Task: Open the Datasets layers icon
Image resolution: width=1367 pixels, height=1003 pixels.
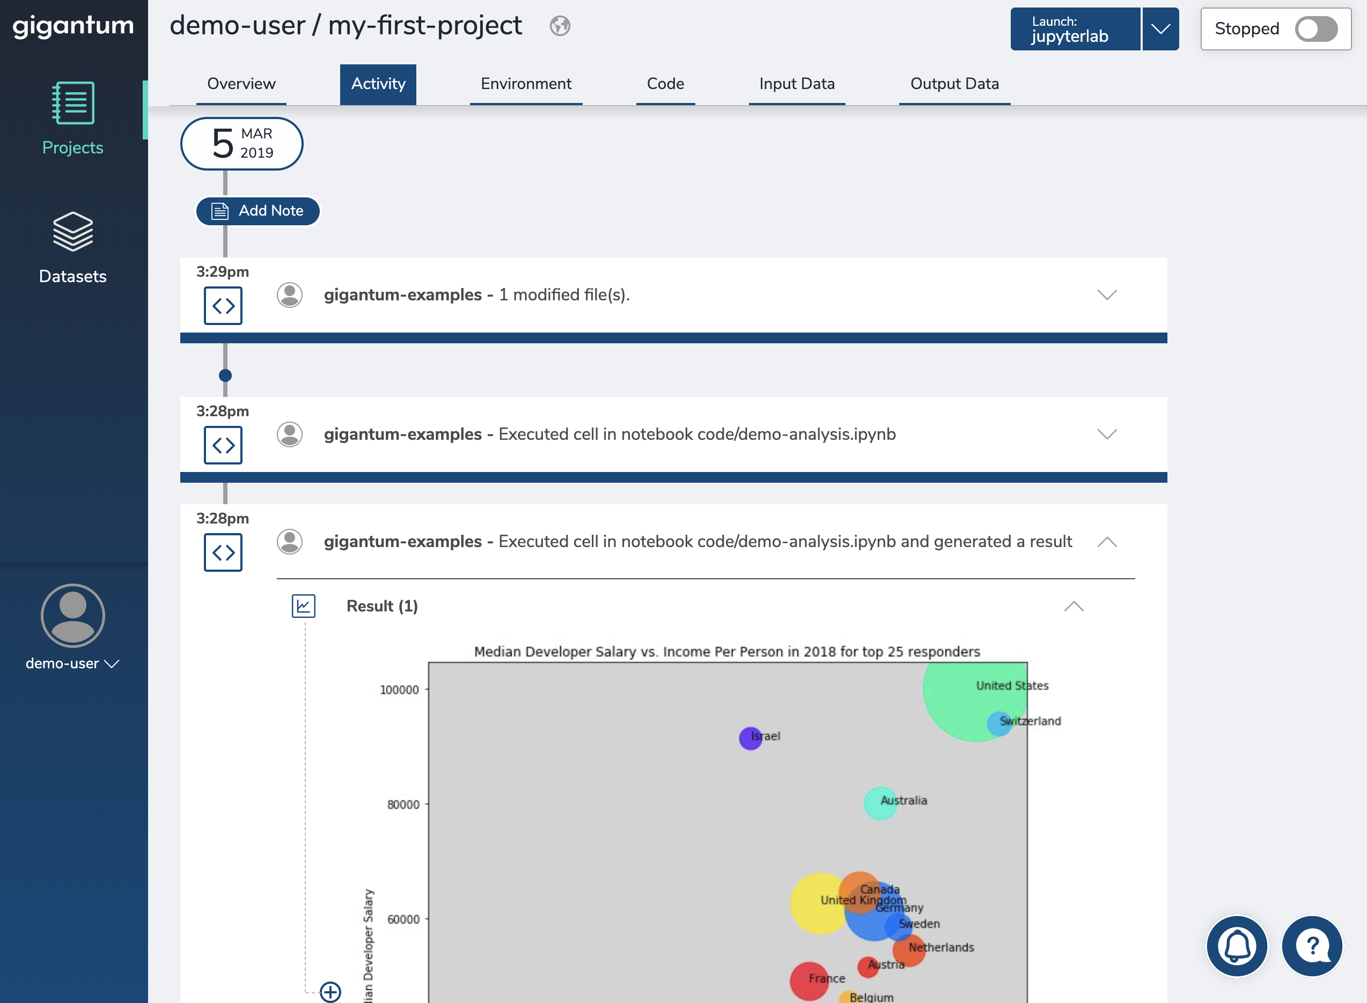Action: click(x=73, y=231)
